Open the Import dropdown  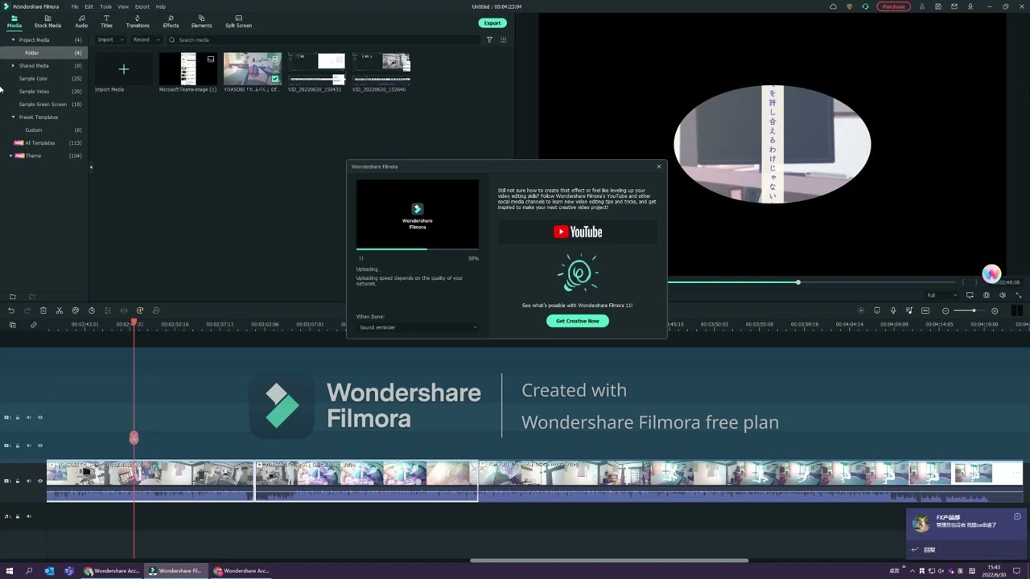110,39
